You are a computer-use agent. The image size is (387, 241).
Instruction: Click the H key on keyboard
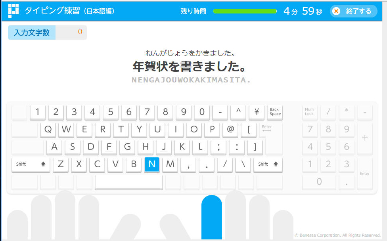[x=146, y=147]
